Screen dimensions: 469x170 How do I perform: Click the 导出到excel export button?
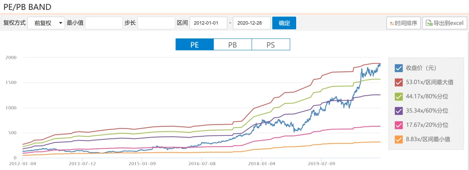pos(445,23)
